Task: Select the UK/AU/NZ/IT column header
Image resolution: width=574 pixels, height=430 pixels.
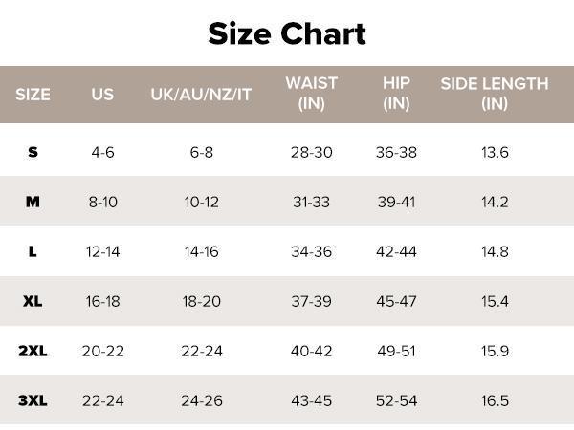Action: point(201,94)
